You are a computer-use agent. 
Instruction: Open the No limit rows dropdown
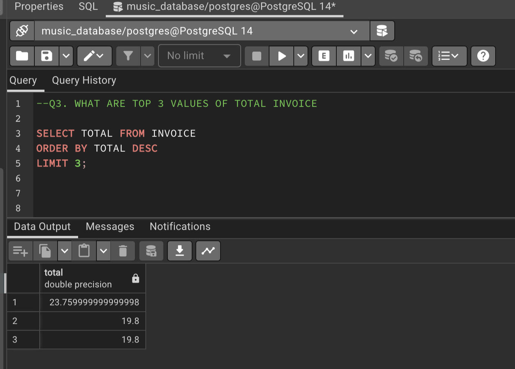[199, 56]
